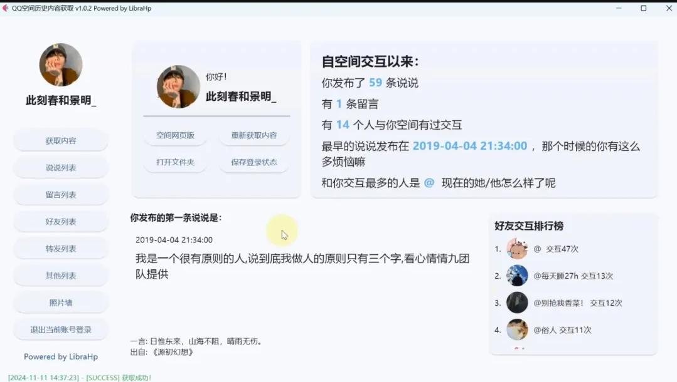
Task: Click 退出当前账号登录 to log out
Action: (x=60, y=330)
